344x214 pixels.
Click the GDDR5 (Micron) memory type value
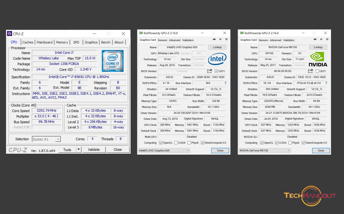[x=274, y=101]
